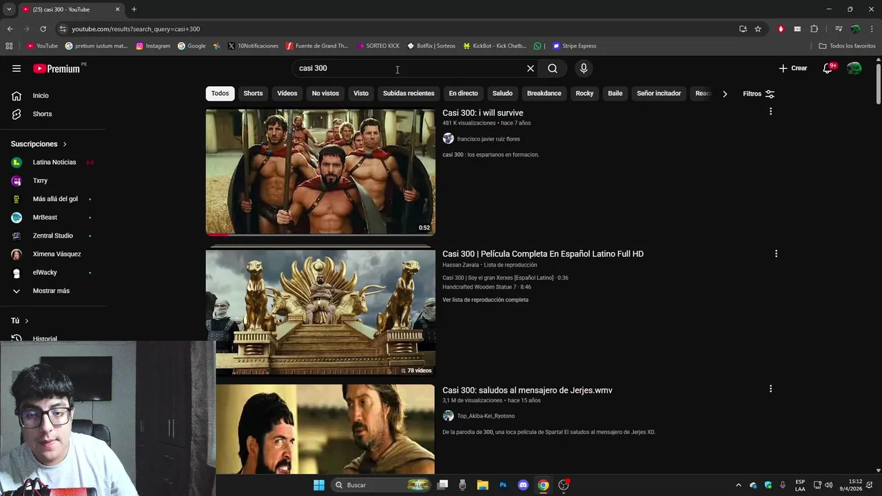Select the Todos filter chip
This screenshot has height=496, width=882.
(220, 94)
